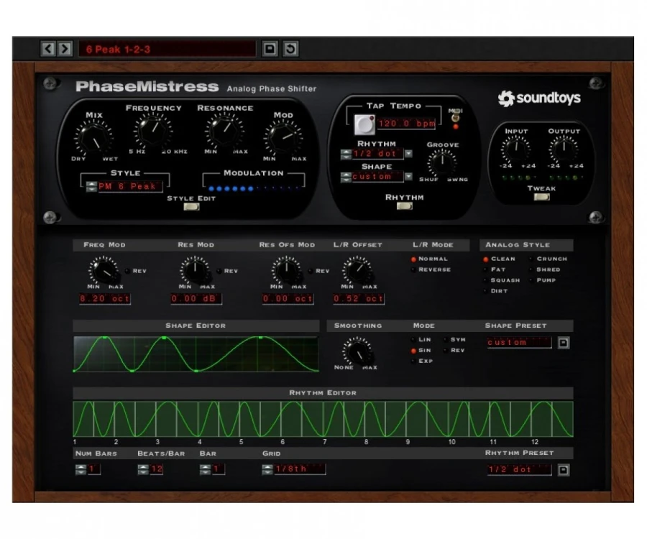Screen dimensions: 647x539
Task: Save shape preset with disk icon
Action: tap(564, 343)
